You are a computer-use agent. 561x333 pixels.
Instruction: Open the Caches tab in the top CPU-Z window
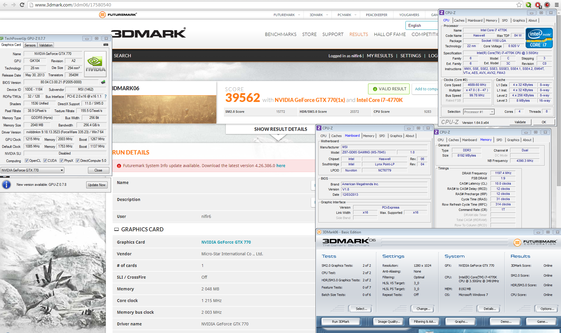pyautogui.click(x=459, y=20)
